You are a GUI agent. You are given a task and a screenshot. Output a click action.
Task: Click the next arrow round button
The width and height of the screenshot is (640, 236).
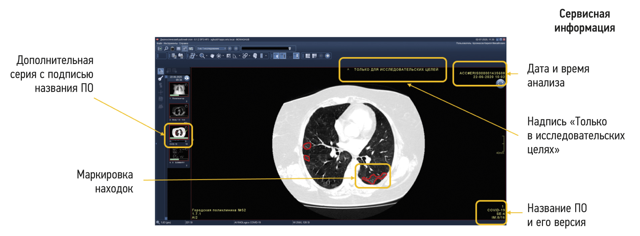pyautogui.click(x=327, y=56)
